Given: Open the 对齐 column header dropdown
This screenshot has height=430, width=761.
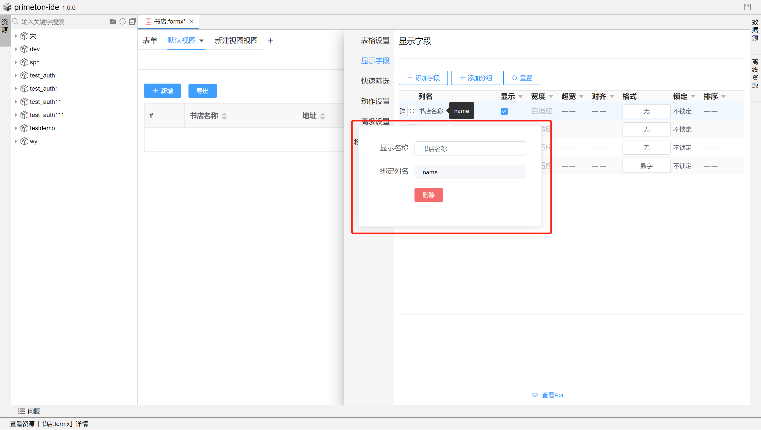Looking at the screenshot, I should 612,96.
